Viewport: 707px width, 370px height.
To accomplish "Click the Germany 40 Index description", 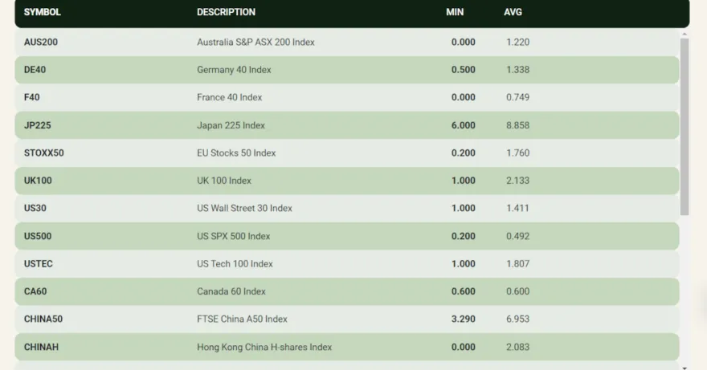I will click(x=234, y=70).
